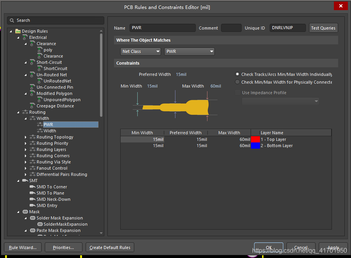
Task: Open the PWR net class value dropdown
Action: 190,51
